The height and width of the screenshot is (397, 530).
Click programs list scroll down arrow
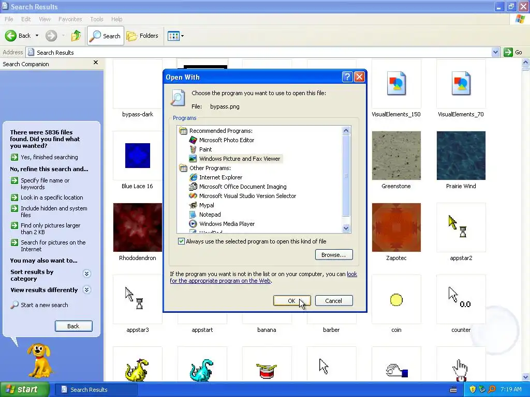[x=346, y=228]
